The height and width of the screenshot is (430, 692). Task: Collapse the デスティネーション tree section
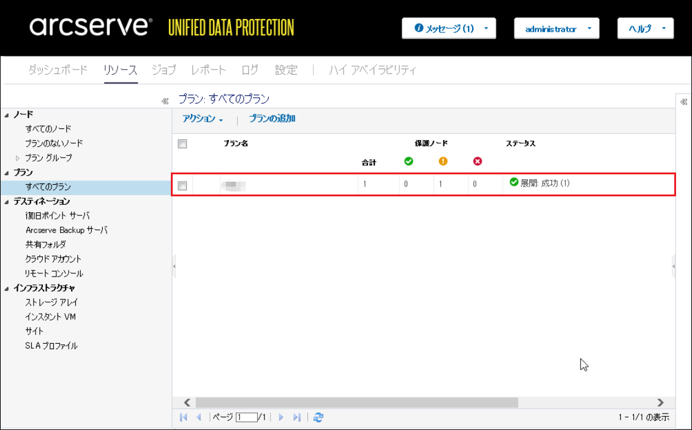tap(7, 202)
